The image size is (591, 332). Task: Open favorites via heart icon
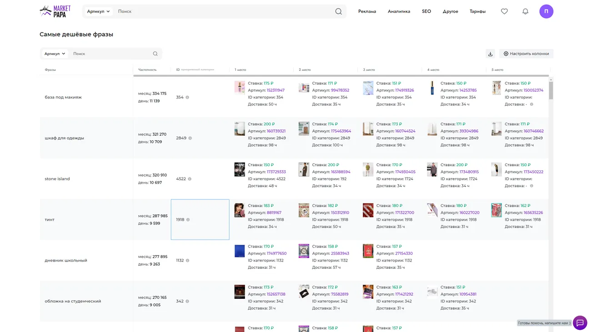click(x=504, y=11)
